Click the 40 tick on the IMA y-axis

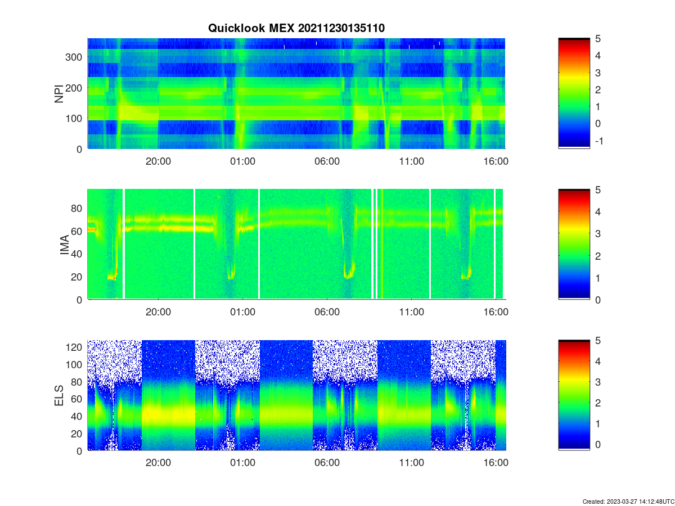tap(77, 254)
